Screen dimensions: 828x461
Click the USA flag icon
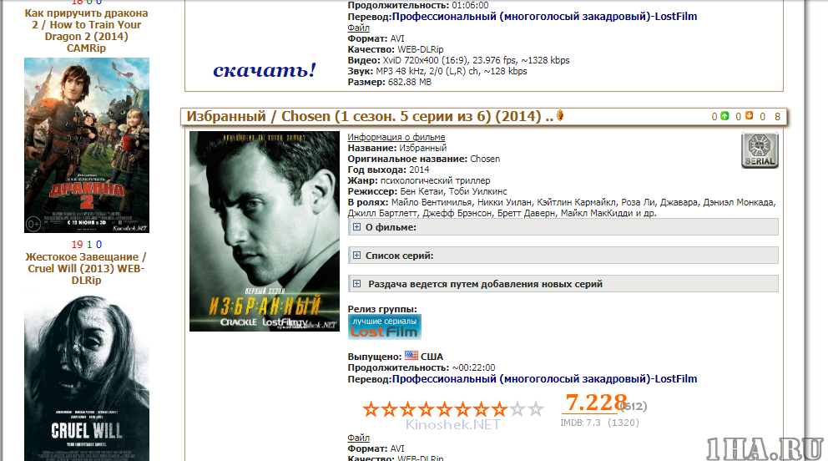pos(411,356)
